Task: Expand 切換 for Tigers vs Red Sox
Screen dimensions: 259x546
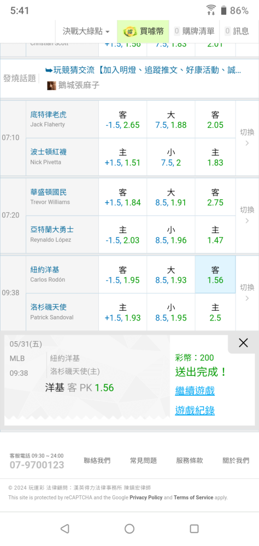Action: pyautogui.click(x=247, y=138)
